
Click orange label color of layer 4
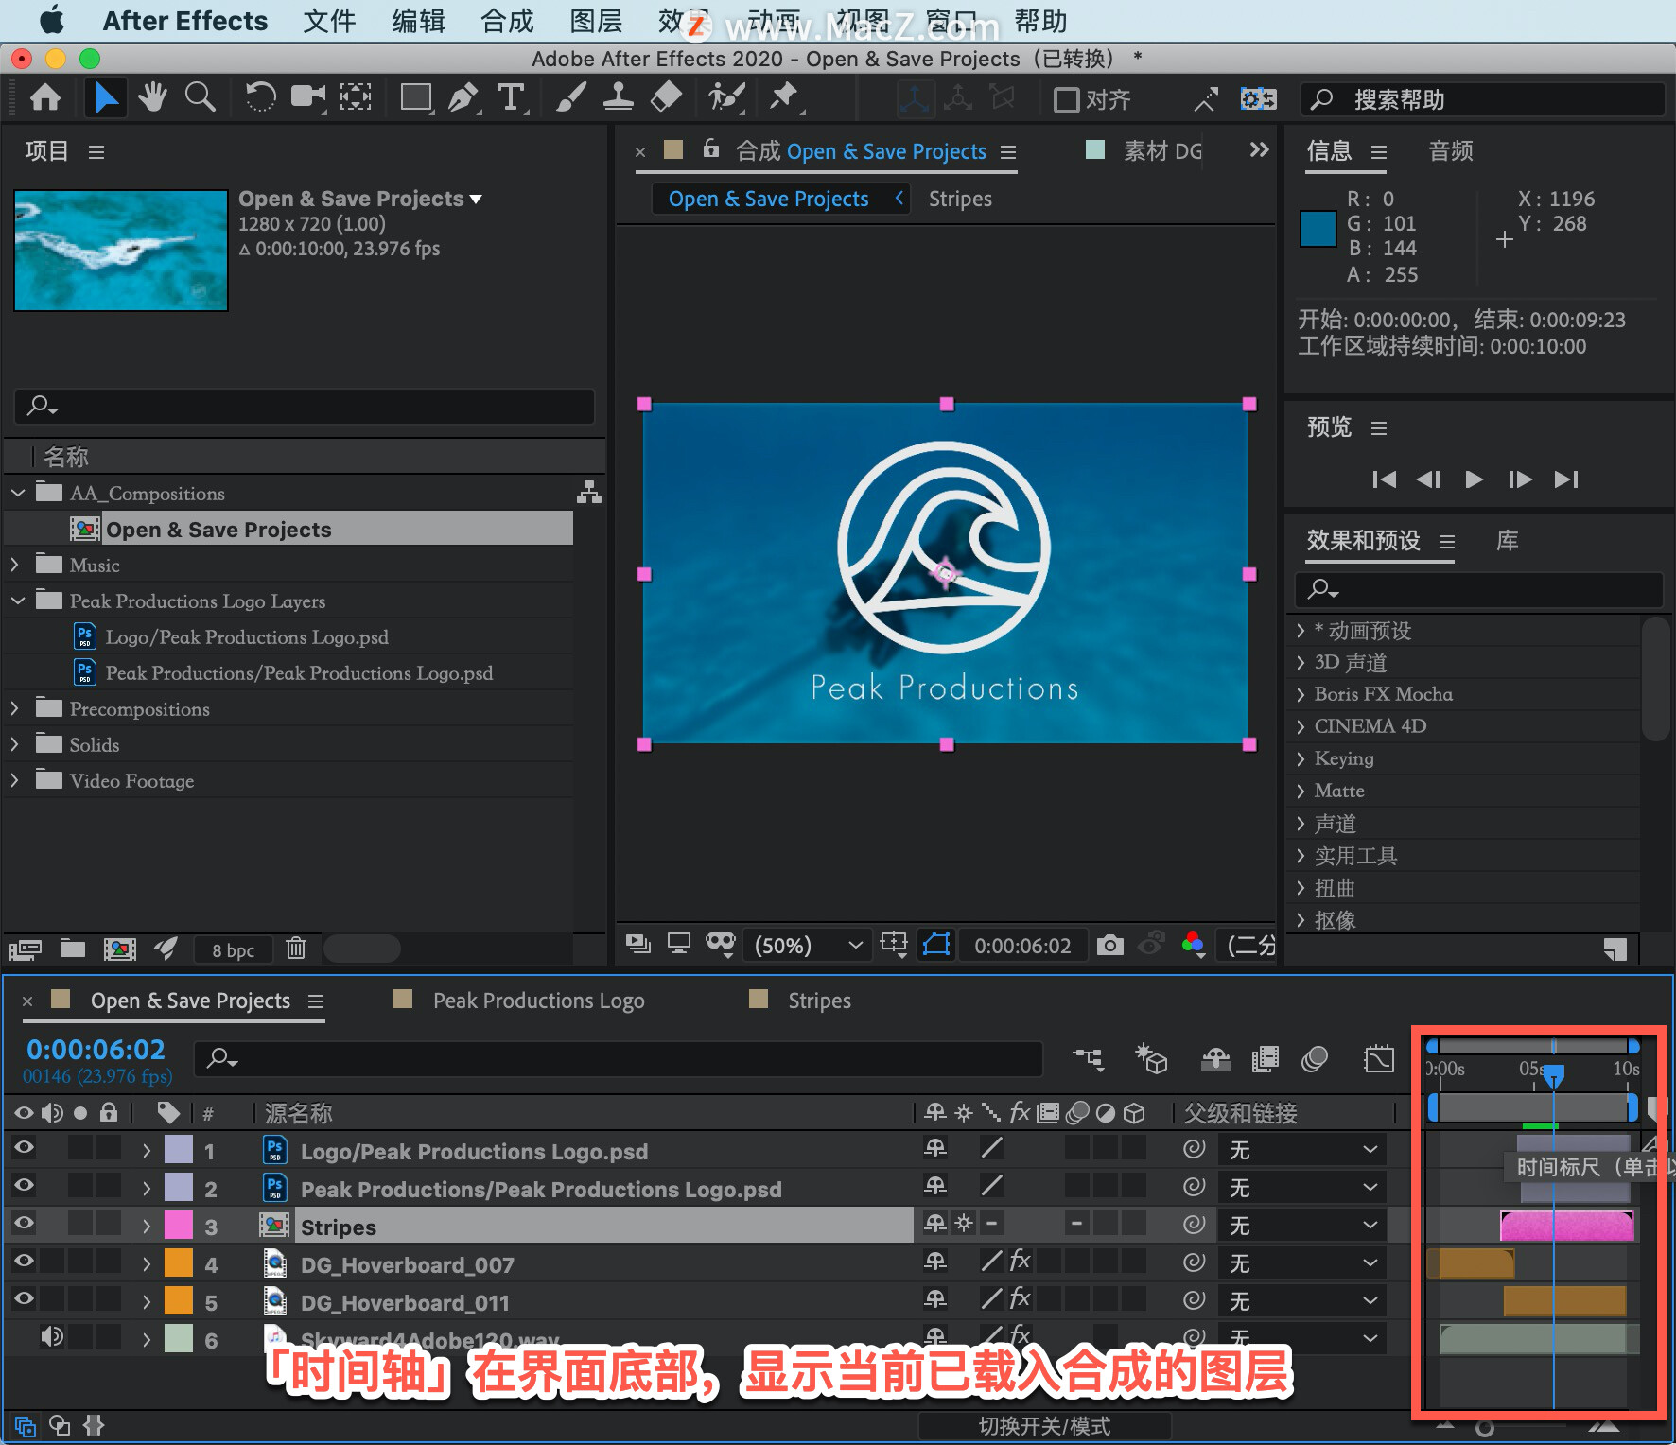pyautogui.click(x=179, y=1264)
